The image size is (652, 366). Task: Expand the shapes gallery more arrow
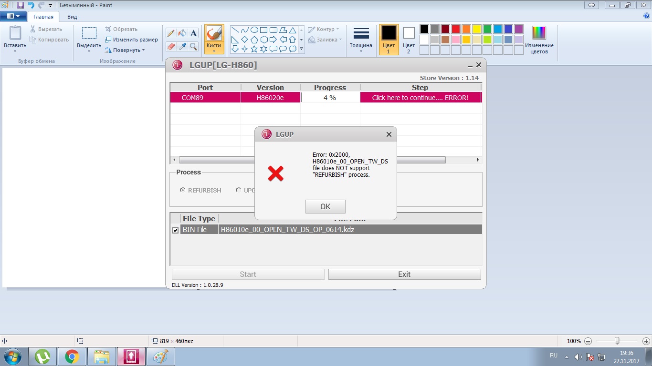301,49
